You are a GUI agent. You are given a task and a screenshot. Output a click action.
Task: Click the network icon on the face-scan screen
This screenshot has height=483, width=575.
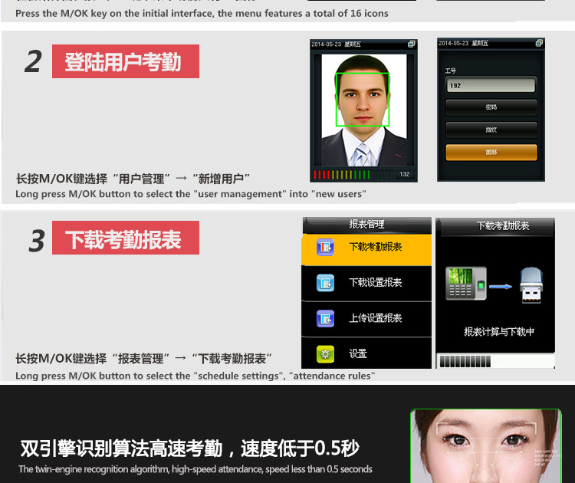(411, 44)
